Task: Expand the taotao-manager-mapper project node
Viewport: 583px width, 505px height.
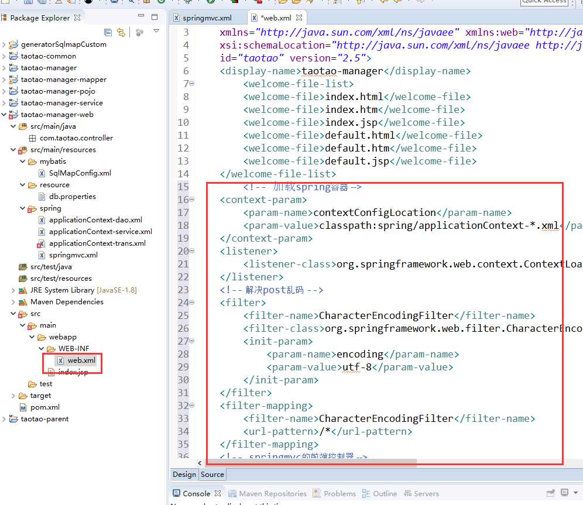Action: 4,80
